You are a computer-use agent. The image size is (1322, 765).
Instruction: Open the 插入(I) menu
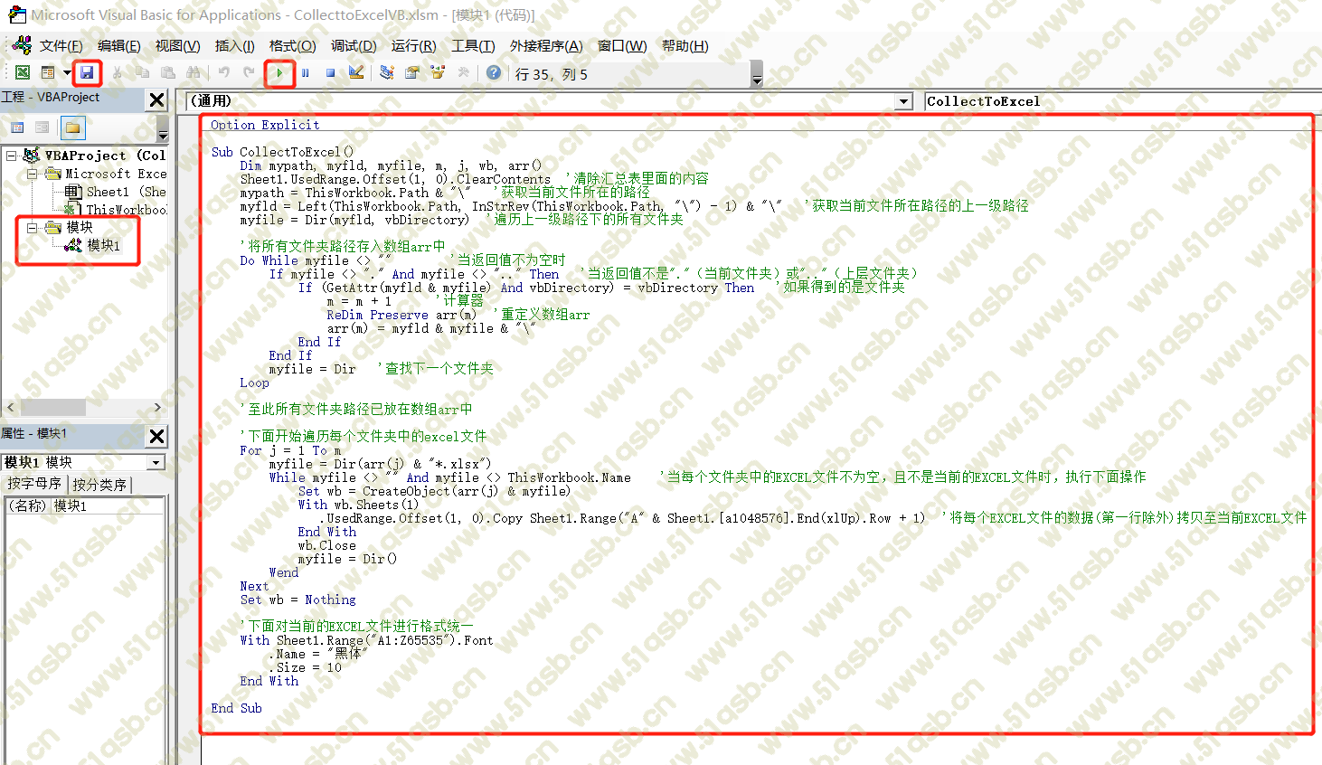(x=234, y=46)
